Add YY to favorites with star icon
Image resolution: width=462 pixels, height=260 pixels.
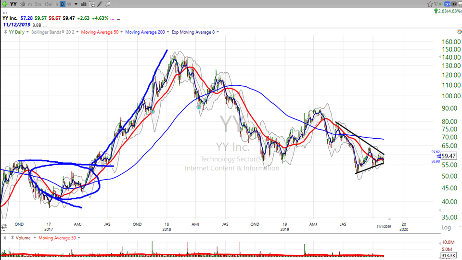pos(430,4)
